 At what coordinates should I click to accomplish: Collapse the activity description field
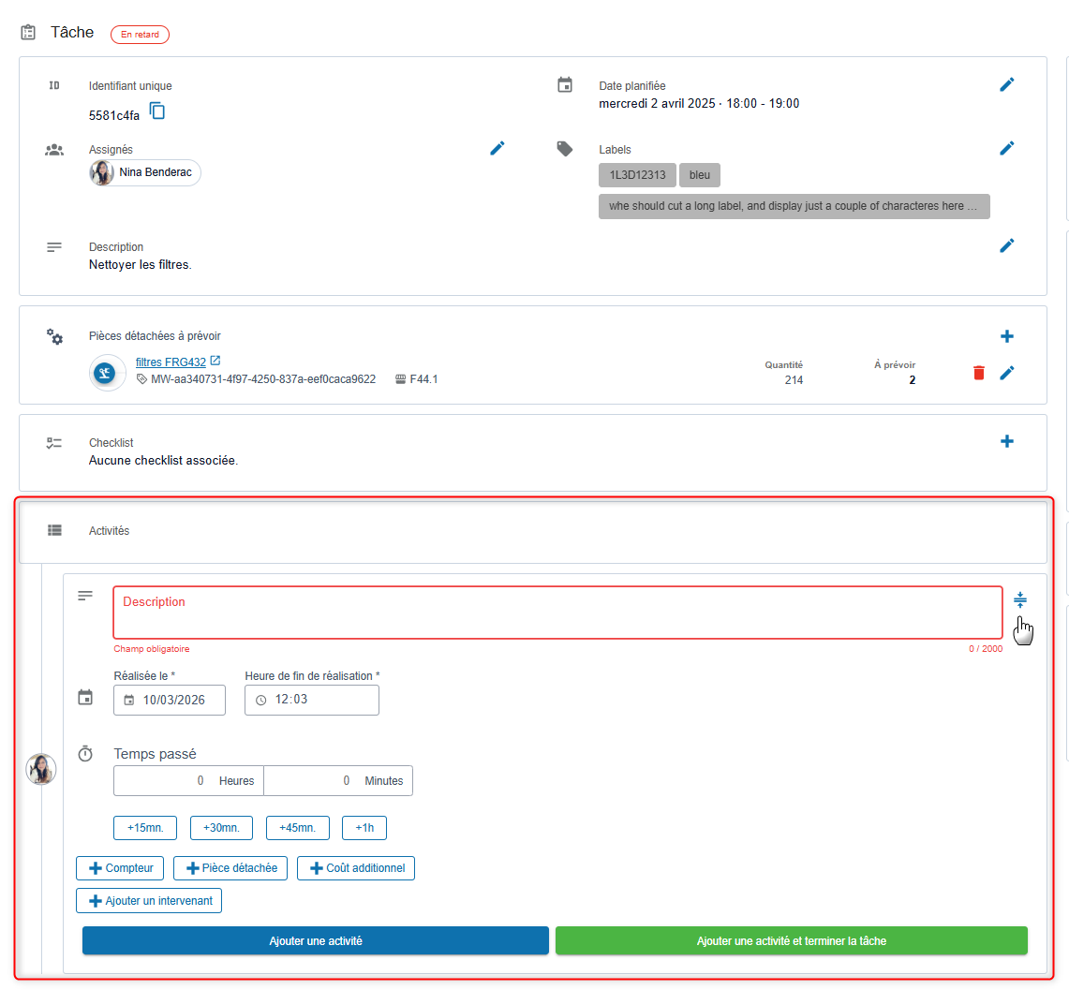point(1020,600)
